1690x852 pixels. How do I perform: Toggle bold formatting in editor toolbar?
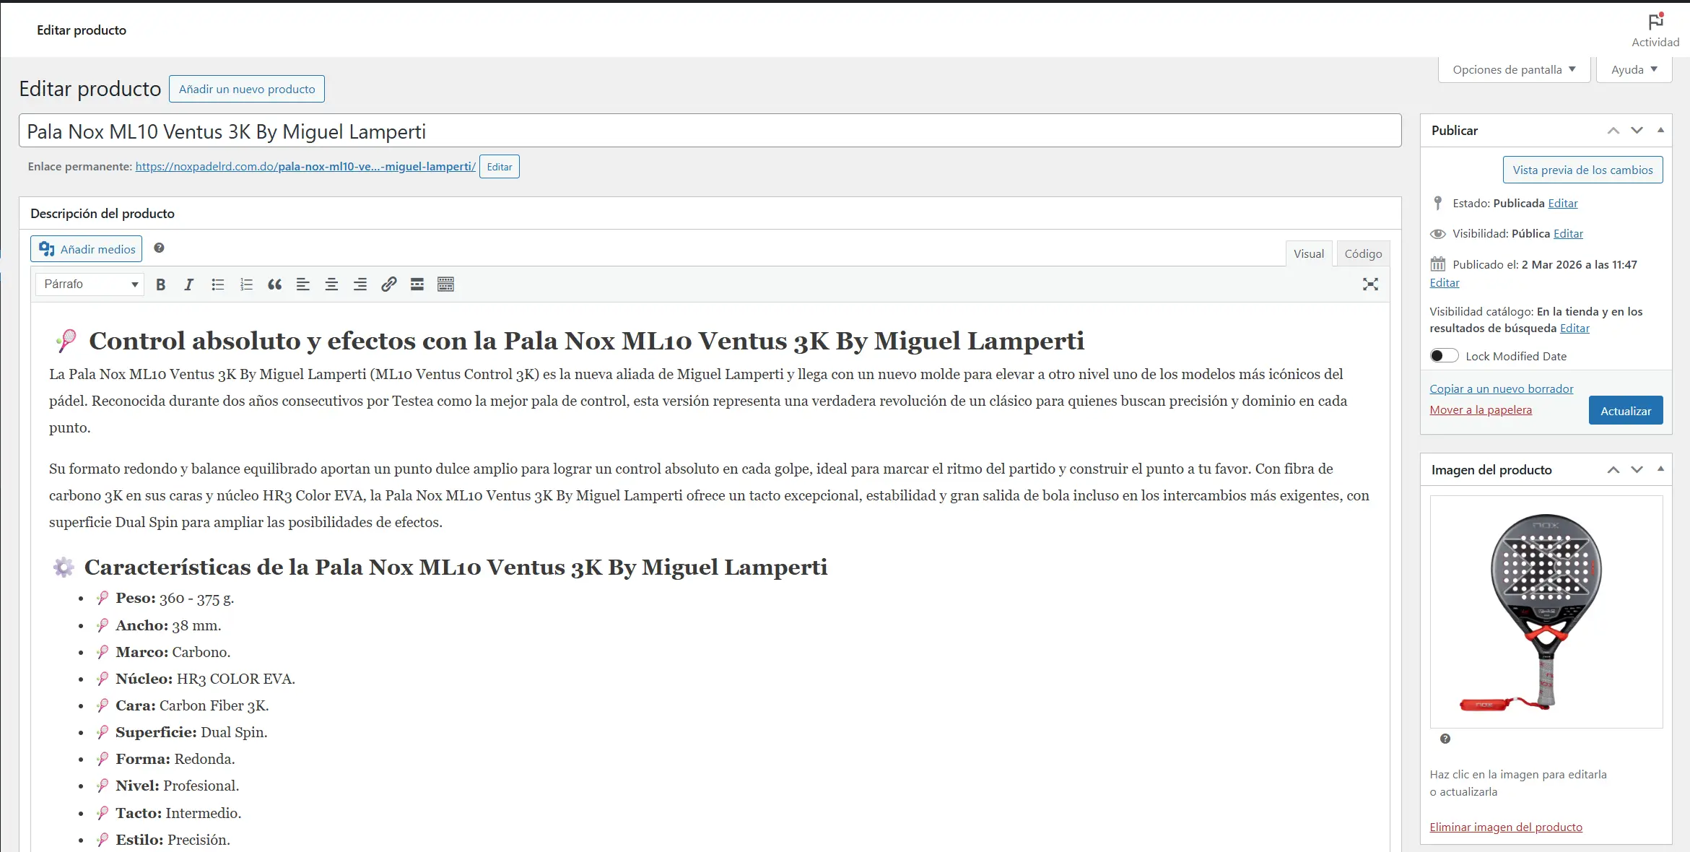point(160,284)
